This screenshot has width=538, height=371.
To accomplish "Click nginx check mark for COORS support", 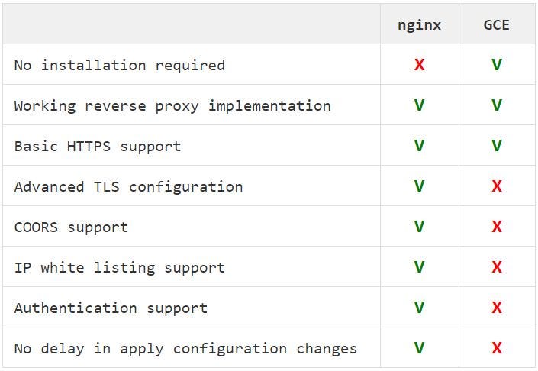I will [419, 227].
